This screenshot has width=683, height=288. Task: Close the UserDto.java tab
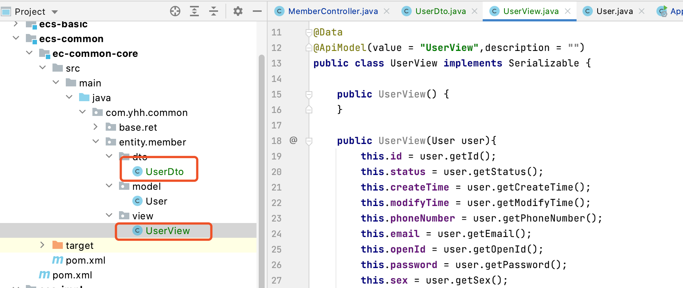click(x=475, y=11)
